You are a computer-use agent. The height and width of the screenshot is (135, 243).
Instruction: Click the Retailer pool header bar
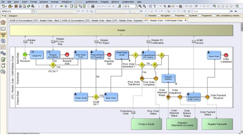pyautogui.click(x=121, y=30)
